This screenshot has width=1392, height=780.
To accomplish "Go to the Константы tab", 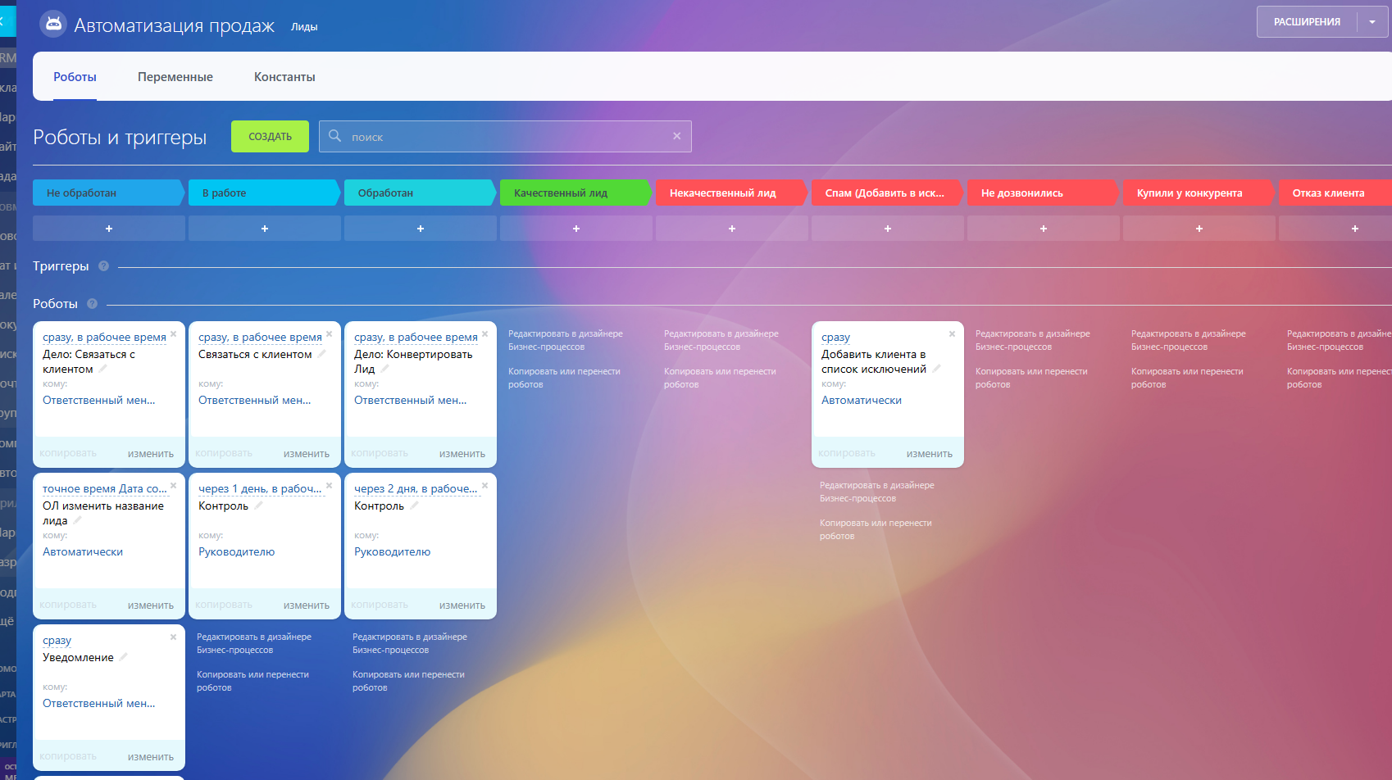I will click(x=284, y=77).
